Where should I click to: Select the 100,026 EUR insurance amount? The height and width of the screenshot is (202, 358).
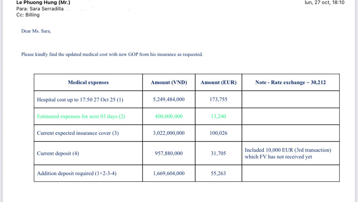tap(218, 133)
